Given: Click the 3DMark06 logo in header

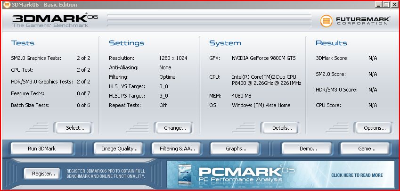Looking at the screenshot, I should tap(55, 20).
